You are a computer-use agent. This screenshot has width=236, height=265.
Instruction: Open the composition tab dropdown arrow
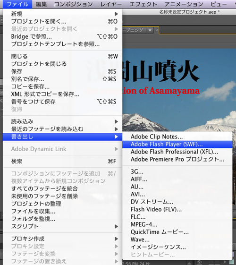point(150,30)
